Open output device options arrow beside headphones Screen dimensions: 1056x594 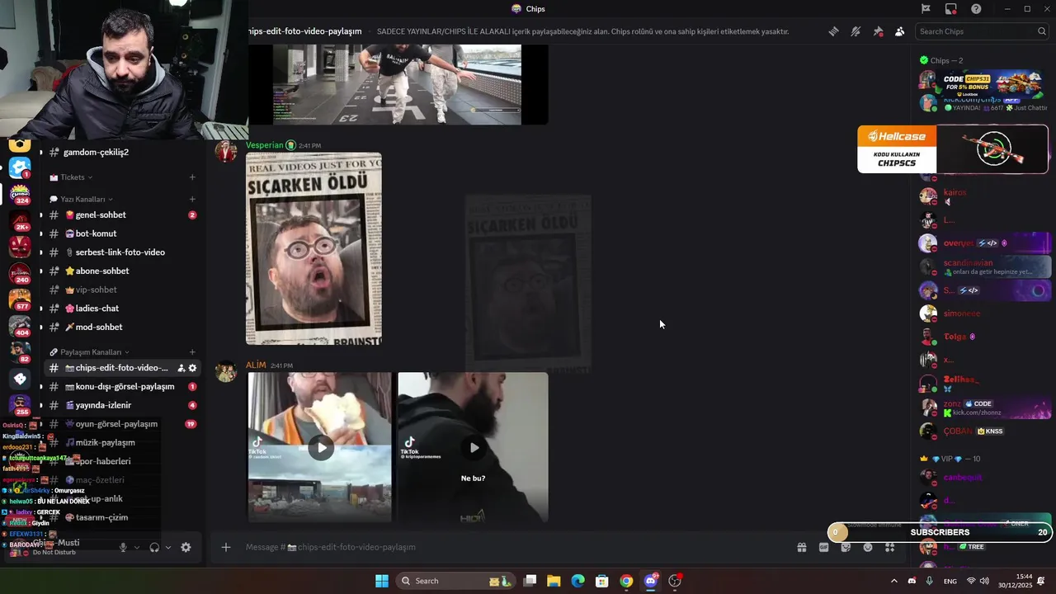(x=168, y=547)
